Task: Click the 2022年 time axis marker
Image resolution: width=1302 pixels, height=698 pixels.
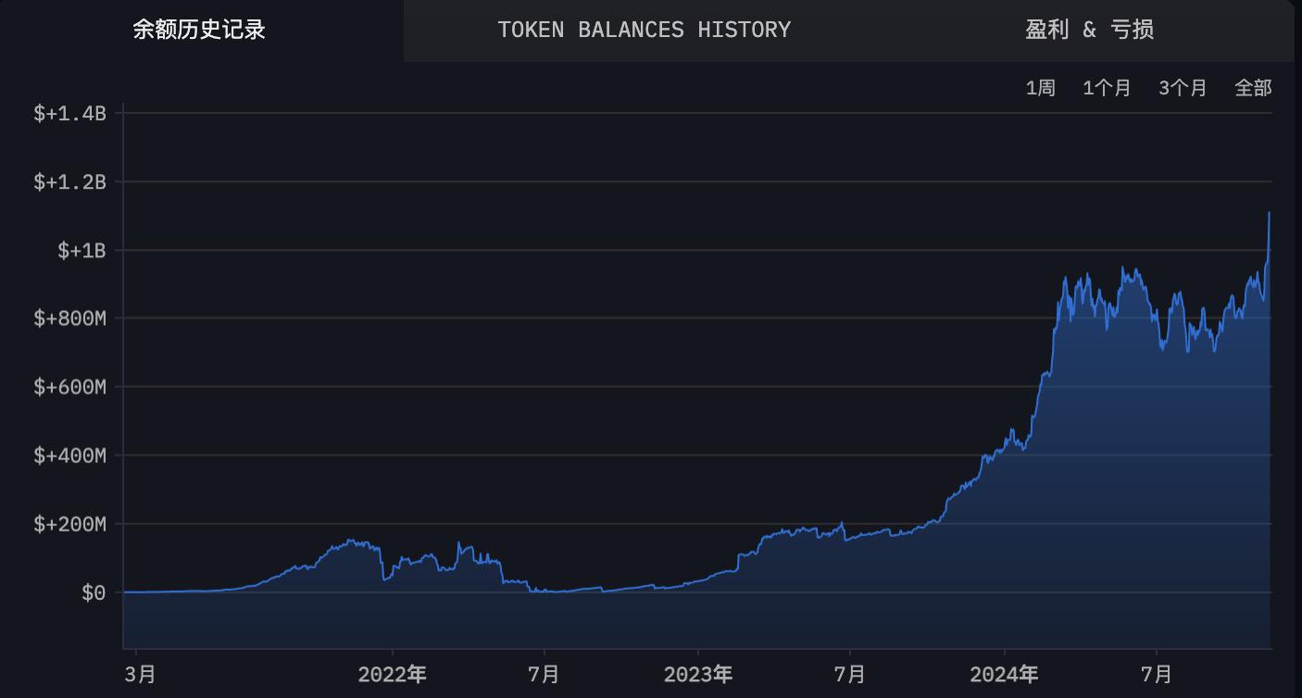Action: tap(393, 674)
